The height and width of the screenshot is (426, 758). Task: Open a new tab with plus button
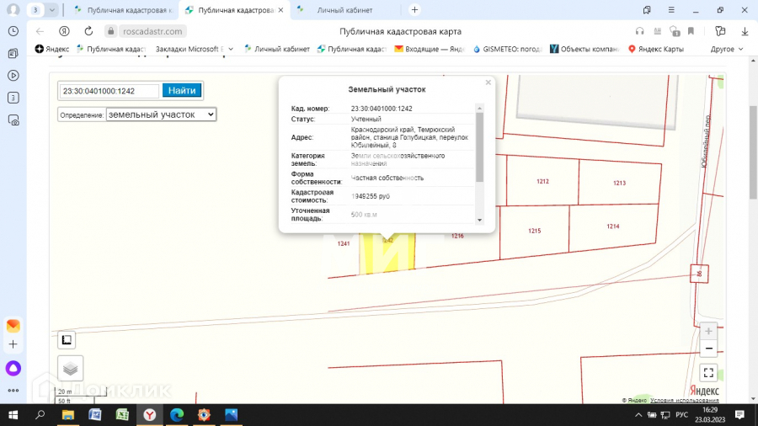(x=414, y=9)
